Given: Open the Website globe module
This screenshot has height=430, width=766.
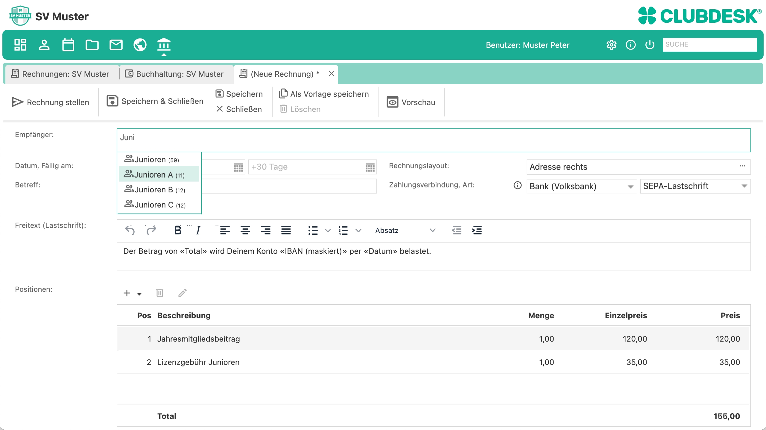Looking at the screenshot, I should pos(140,45).
